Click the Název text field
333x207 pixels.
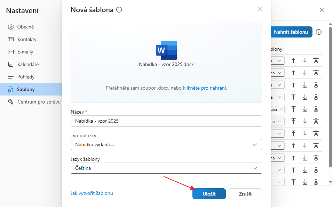(166, 121)
